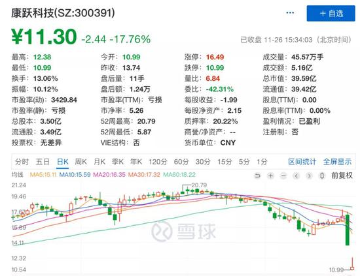
Task: Toggle the MA5:15.11 moving average legend
Action: click(43, 175)
